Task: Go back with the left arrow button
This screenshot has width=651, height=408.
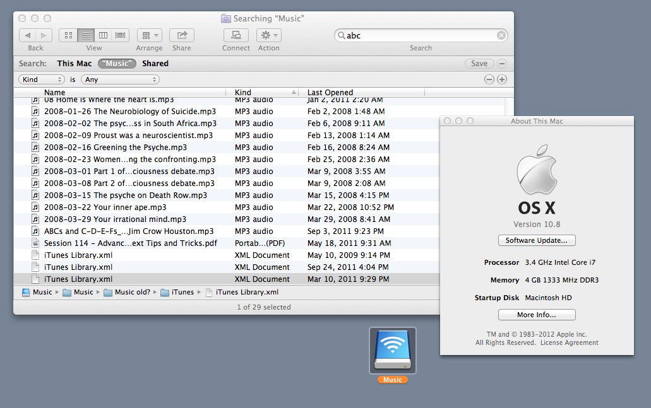Action: (27, 36)
